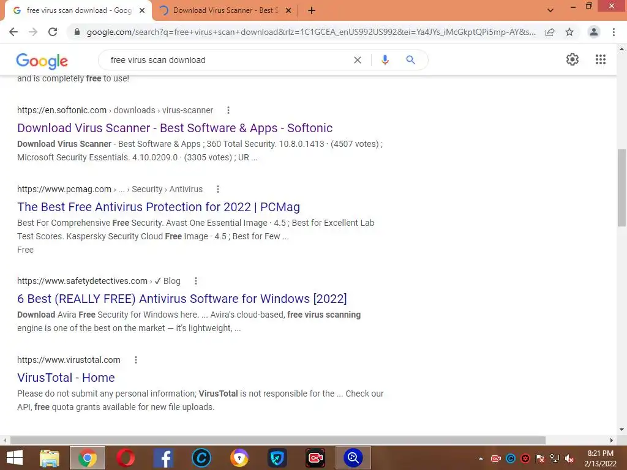Open 6 Best (REALLY FREE) Antivirus link
Viewport: 627px width, 470px height.
pyautogui.click(x=182, y=299)
